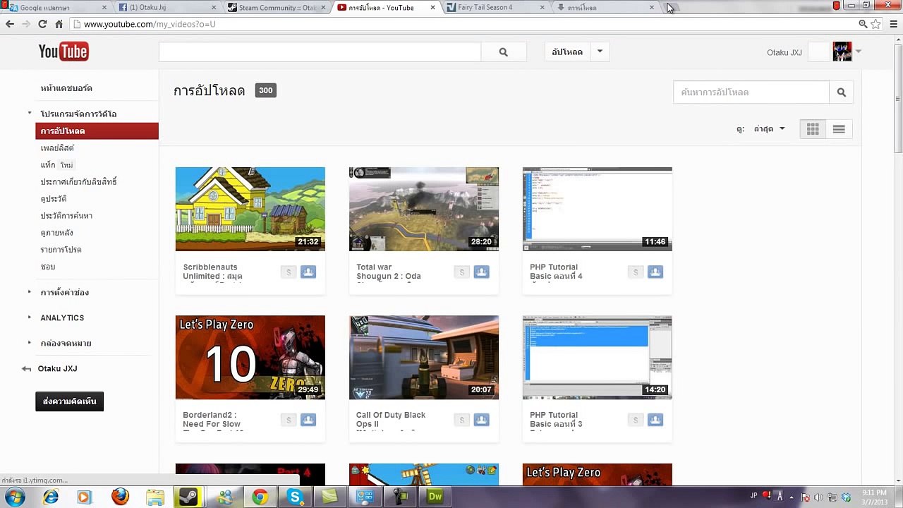This screenshot has width=903, height=508.
Task: Click the ค้นหาการอัปโหลด search field
Action: pyautogui.click(x=751, y=92)
